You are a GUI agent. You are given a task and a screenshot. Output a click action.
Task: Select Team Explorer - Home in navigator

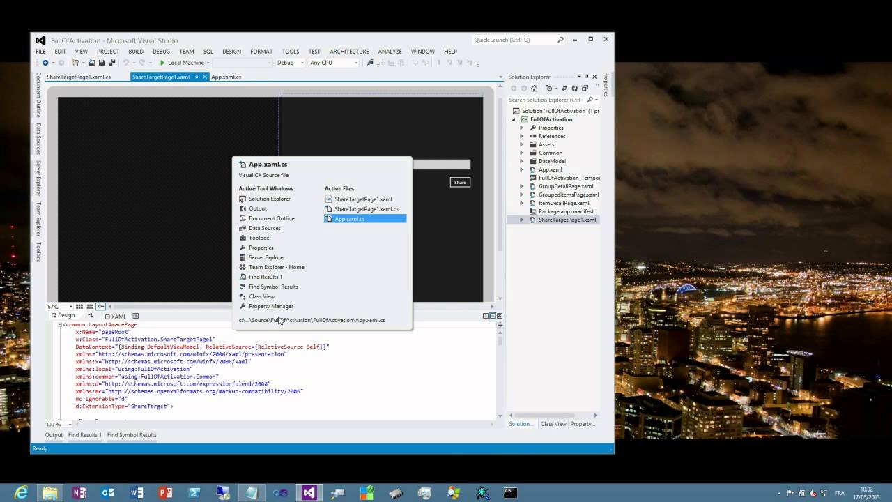pos(277,267)
